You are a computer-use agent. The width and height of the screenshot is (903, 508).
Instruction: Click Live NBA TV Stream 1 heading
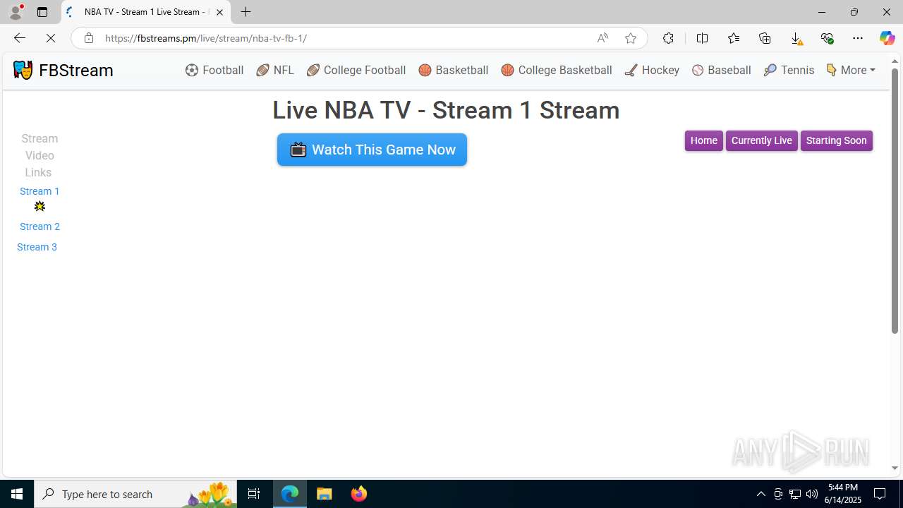click(446, 110)
